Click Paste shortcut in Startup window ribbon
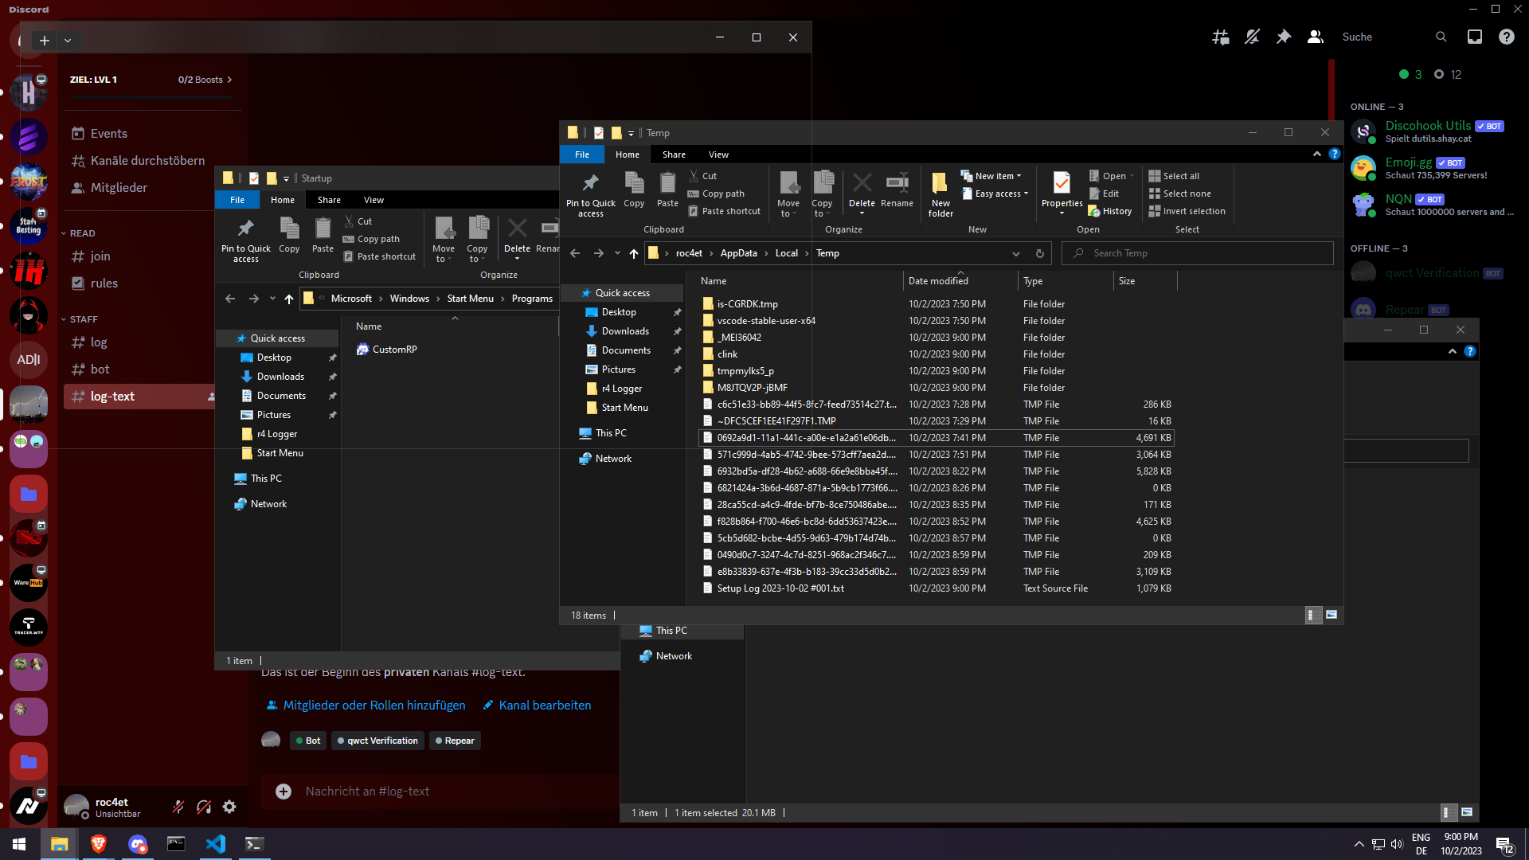 (x=379, y=256)
